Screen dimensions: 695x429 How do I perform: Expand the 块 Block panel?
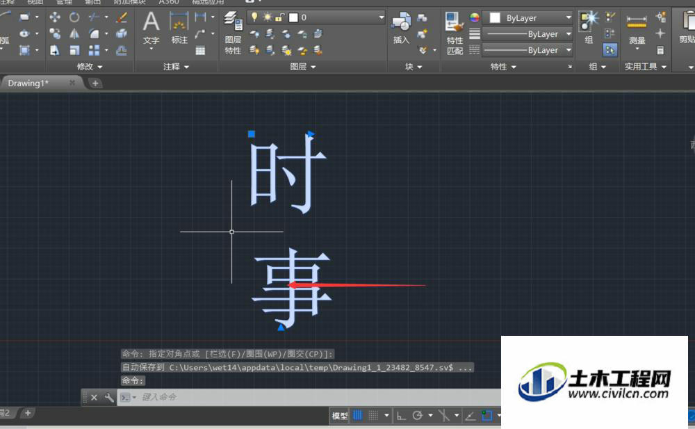414,67
